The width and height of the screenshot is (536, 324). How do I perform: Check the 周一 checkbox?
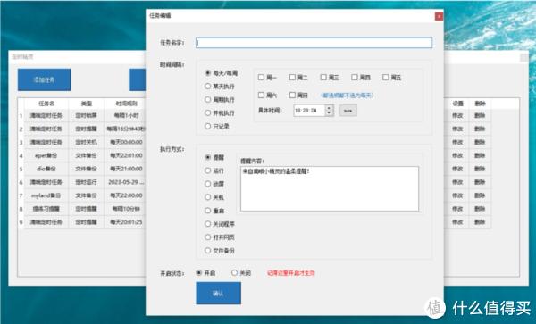pyautogui.click(x=261, y=78)
